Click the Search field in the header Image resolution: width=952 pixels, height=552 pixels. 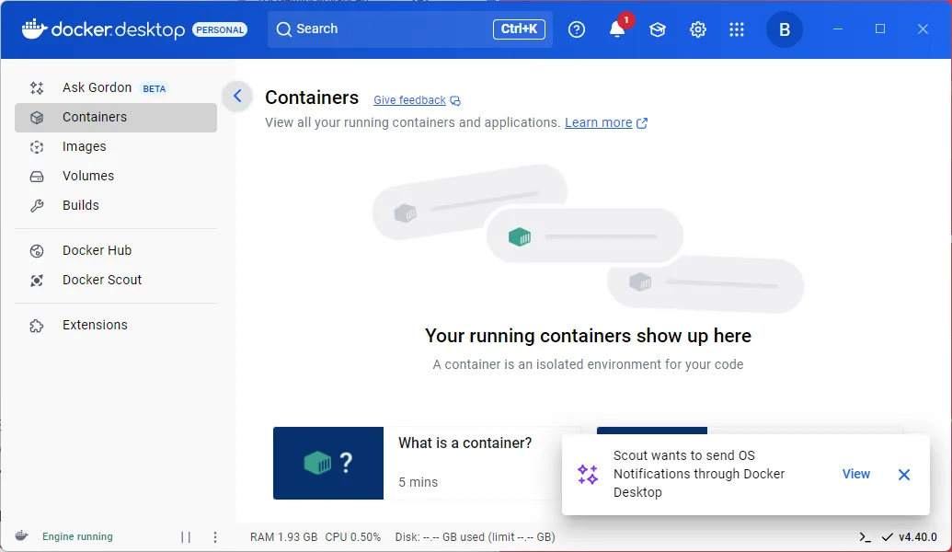pos(410,29)
